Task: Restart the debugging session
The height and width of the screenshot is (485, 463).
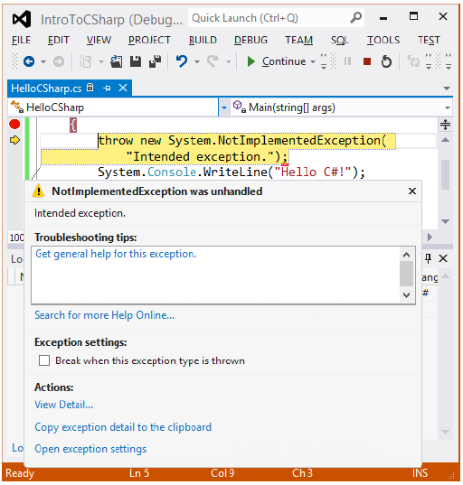Action: [x=386, y=61]
